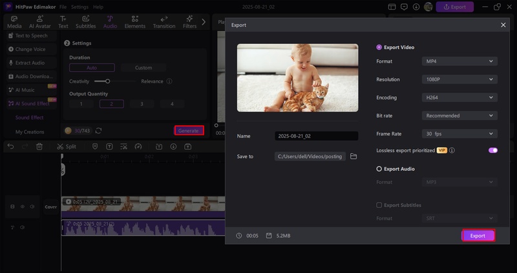Mute the video track audio
Viewport: 517px width, 273px height.
[x=32, y=207]
